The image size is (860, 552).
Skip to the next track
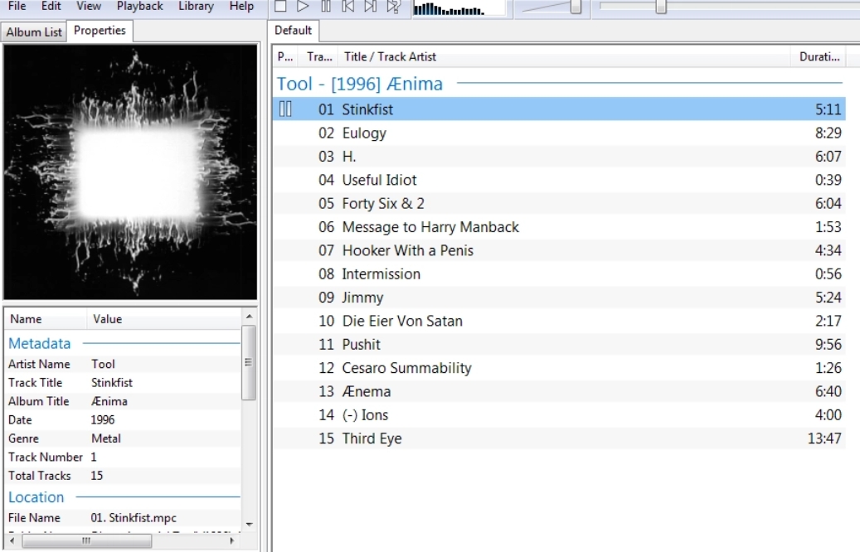coord(371,6)
